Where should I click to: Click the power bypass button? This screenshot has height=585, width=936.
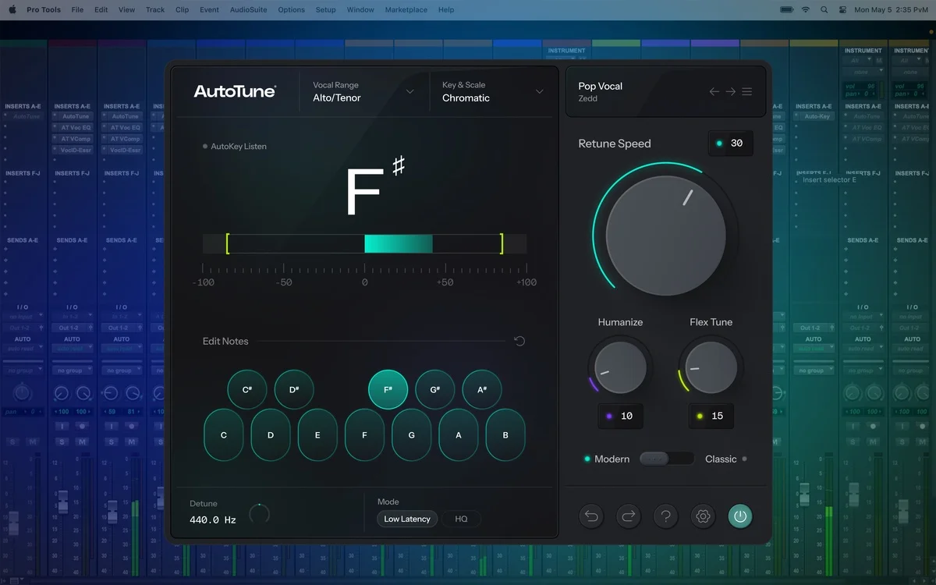pos(740,516)
